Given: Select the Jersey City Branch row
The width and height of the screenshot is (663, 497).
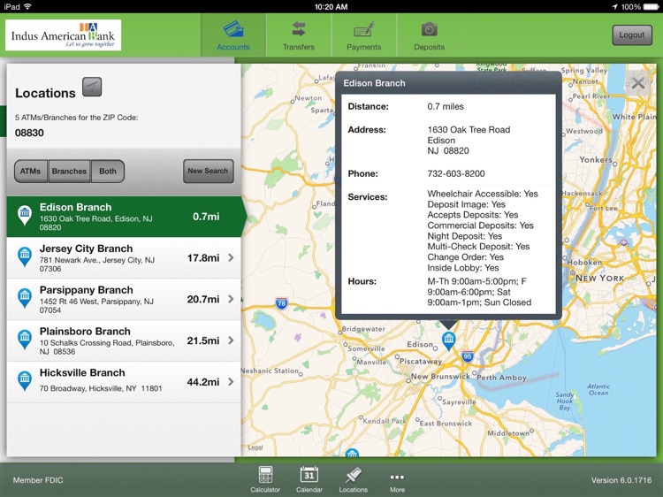Looking at the screenshot, I should tap(124, 258).
